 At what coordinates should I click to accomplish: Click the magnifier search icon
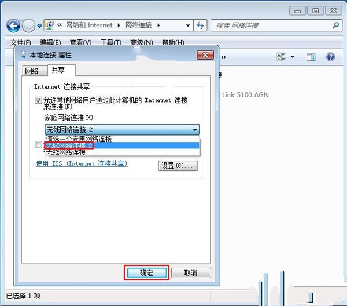(335, 25)
